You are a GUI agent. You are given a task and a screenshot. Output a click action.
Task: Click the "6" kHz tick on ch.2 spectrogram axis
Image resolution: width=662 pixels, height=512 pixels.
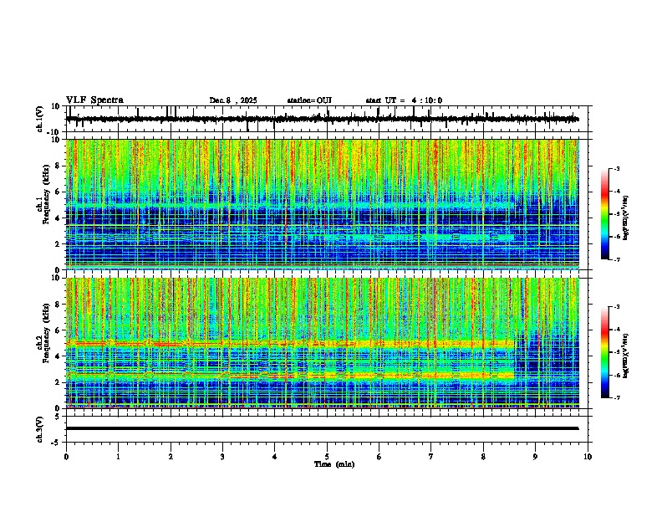[x=59, y=330]
